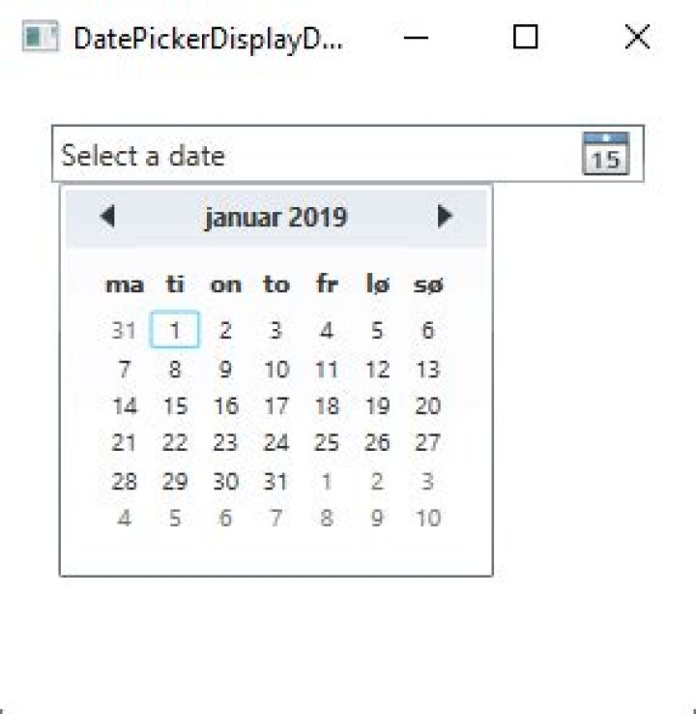
Task: Select the highlighted date 1 January
Action: point(175,330)
